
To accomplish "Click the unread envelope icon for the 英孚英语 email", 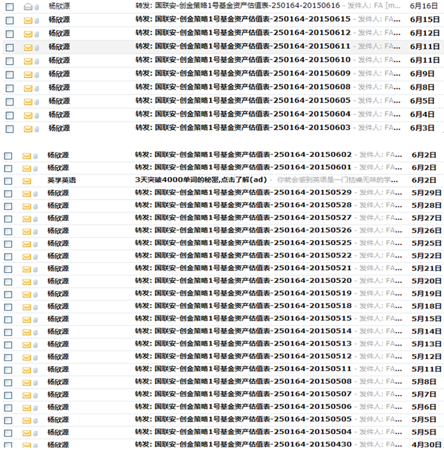I will click(28, 181).
